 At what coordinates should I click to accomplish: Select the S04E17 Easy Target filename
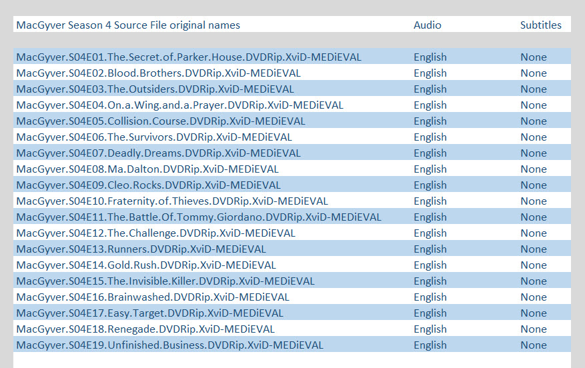click(149, 313)
